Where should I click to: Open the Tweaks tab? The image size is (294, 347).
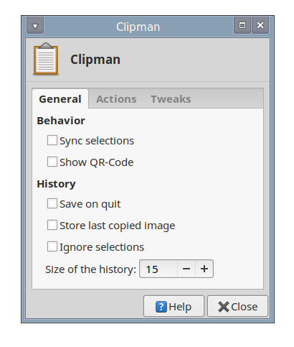coord(171,99)
